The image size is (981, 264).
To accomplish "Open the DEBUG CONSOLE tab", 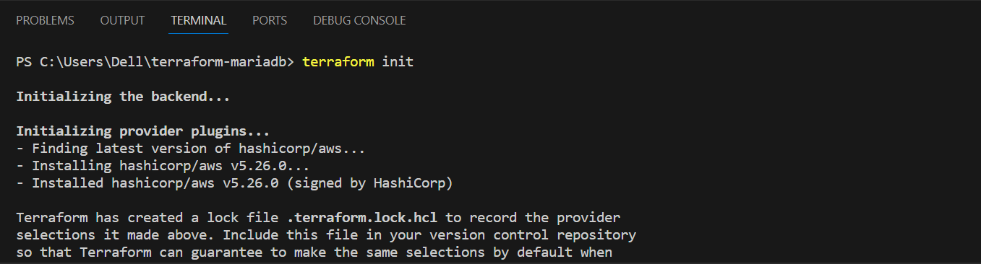I will (359, 21).
